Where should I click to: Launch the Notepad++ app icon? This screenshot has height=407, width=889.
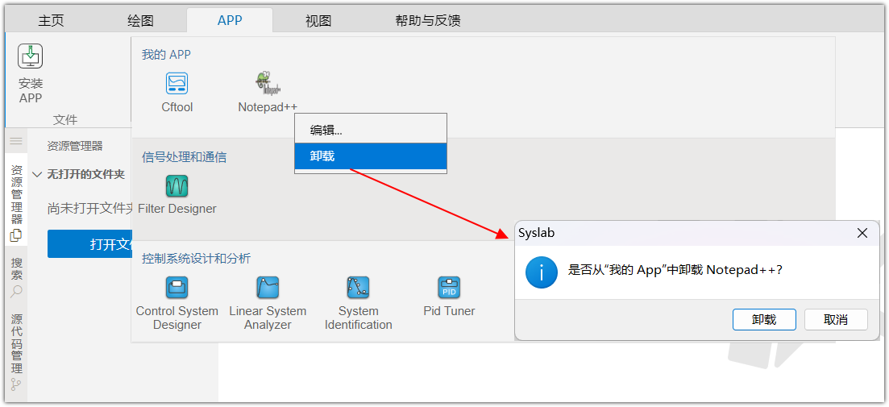point(268,83)
